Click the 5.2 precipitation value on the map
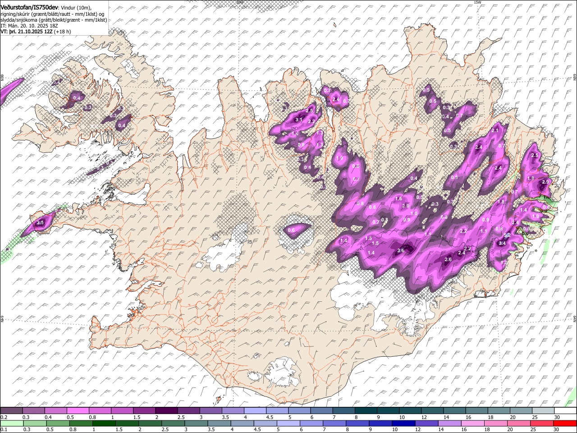The width and height of the screenshot is (577, 433). pos(507,235)
